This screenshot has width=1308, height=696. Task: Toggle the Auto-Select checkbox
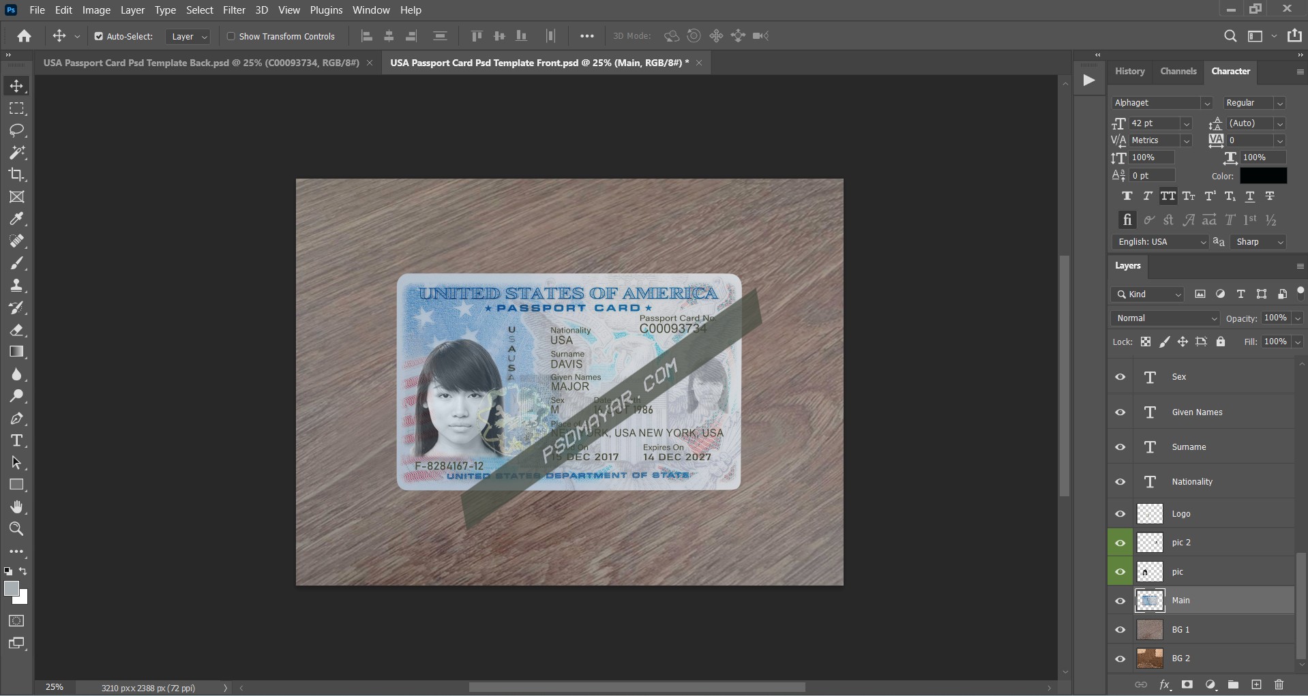click(99, 36)
